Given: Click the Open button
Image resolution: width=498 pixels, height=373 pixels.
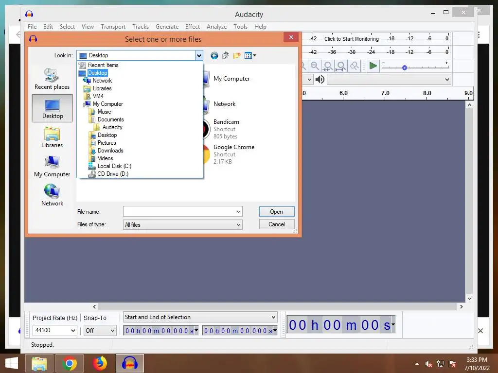Looking at the screenshot, I should [x=277, y=212].
